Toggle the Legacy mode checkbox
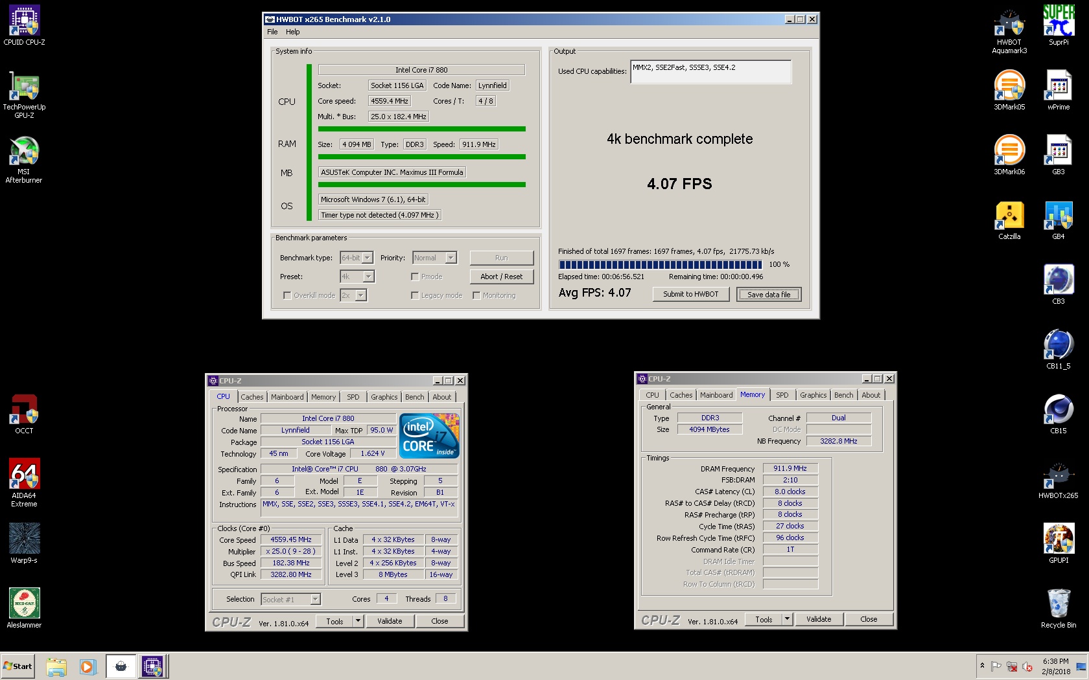This screenshot has width=1089, height=680. click(x=415, y=295)
